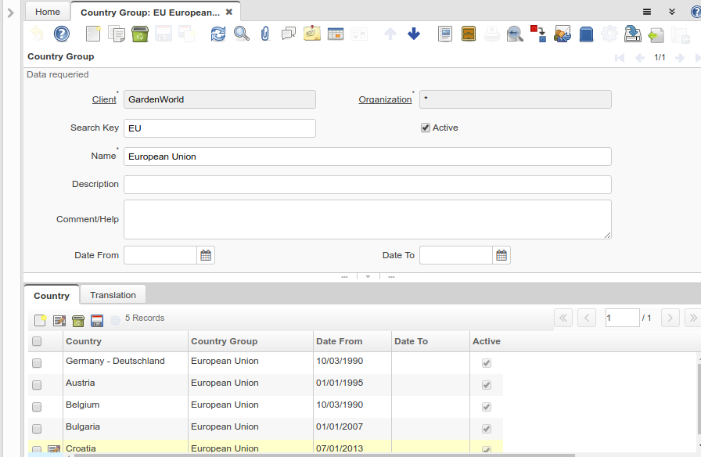701x457 pixels.
Task: Select the Austria row checkbox
Action: pos(37,385)
